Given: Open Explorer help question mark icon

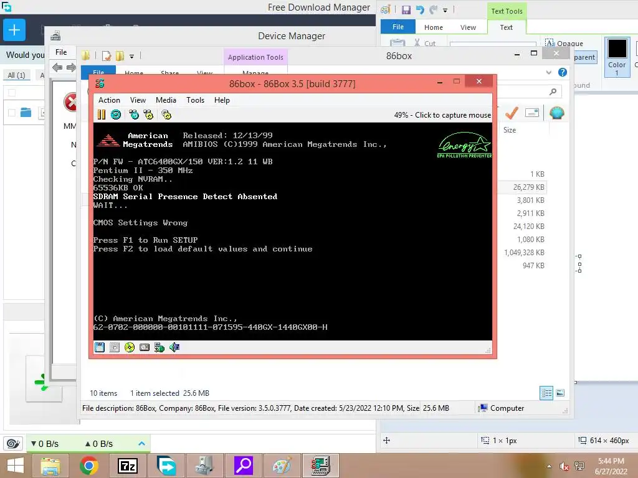Looking at the screenshot, I should pos(563,72).
